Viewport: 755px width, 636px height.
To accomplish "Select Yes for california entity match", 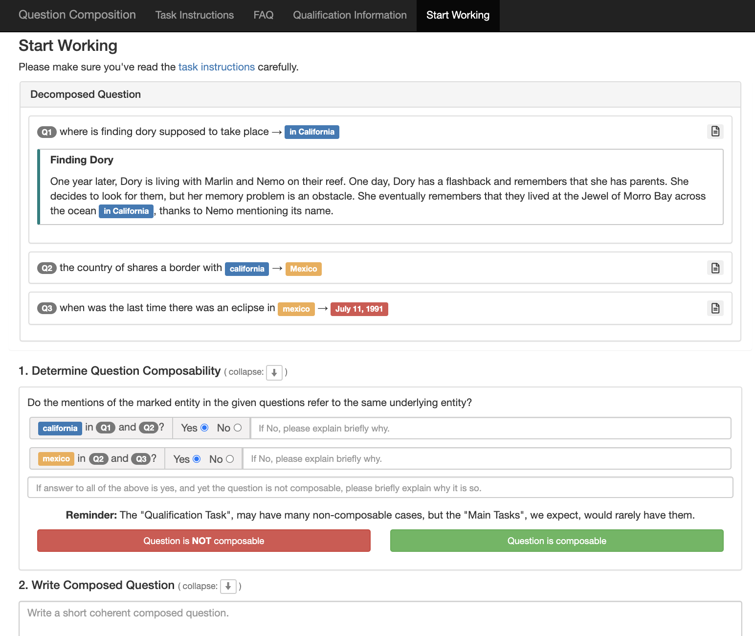I will pyautogui.click(x=205, y=428).
